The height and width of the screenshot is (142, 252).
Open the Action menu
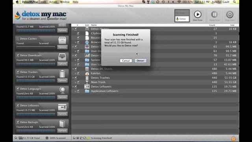click(53, 2)
